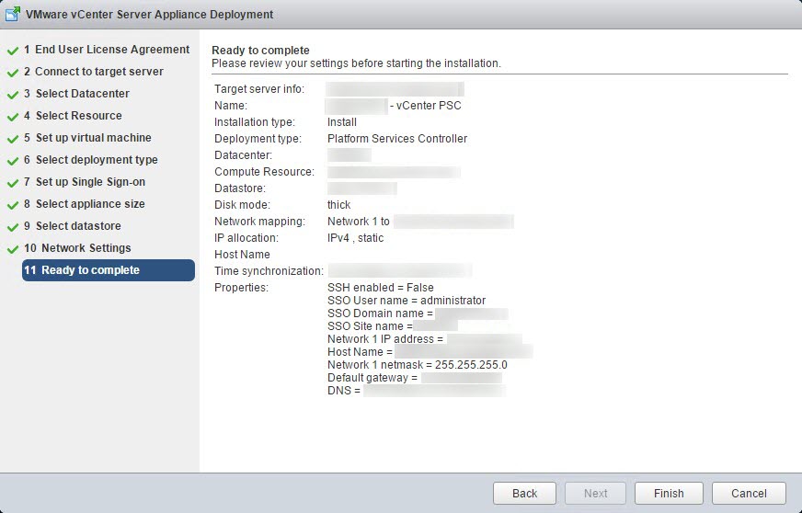The image size is (802, 513).
Task: Click 'SSH enabled = False' property
Action: tap(381, 288)
